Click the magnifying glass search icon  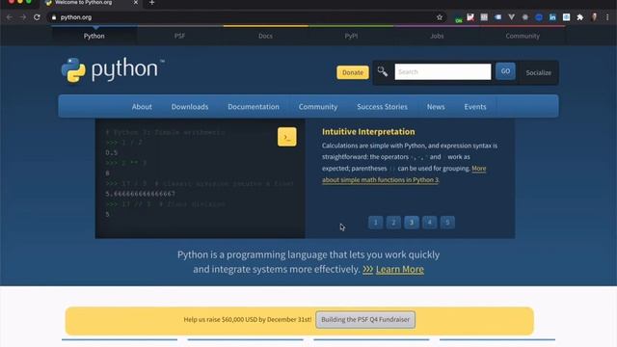[383, 71]
